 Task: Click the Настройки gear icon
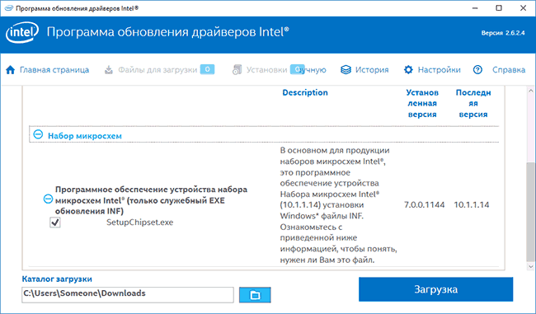coord(408,70)
